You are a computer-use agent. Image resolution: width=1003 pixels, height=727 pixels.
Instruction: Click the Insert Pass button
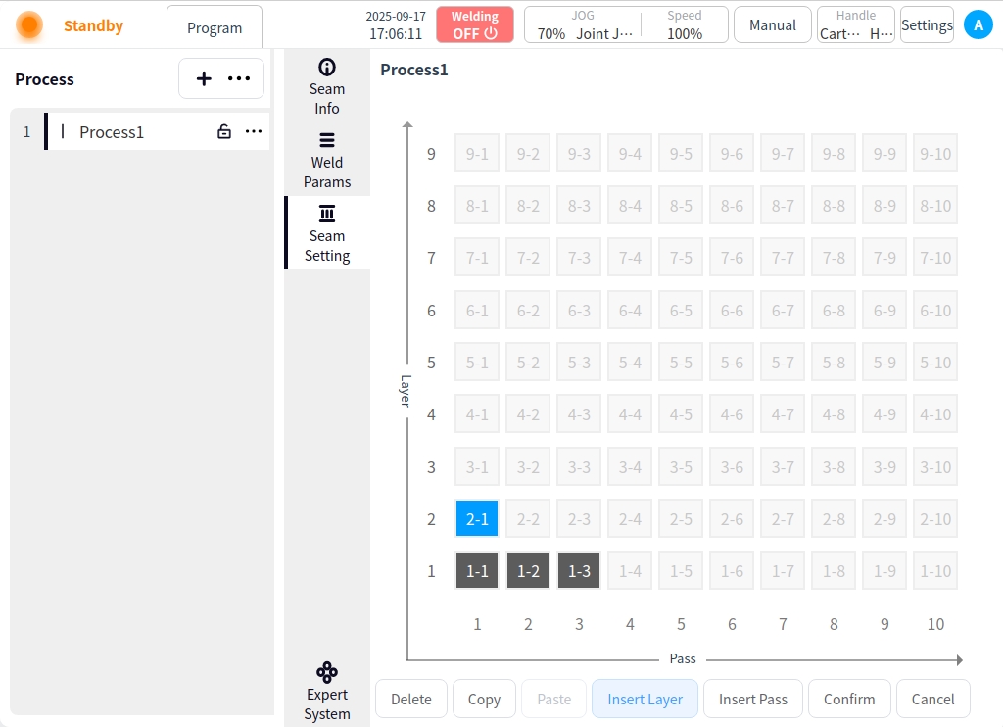point(752,700)
